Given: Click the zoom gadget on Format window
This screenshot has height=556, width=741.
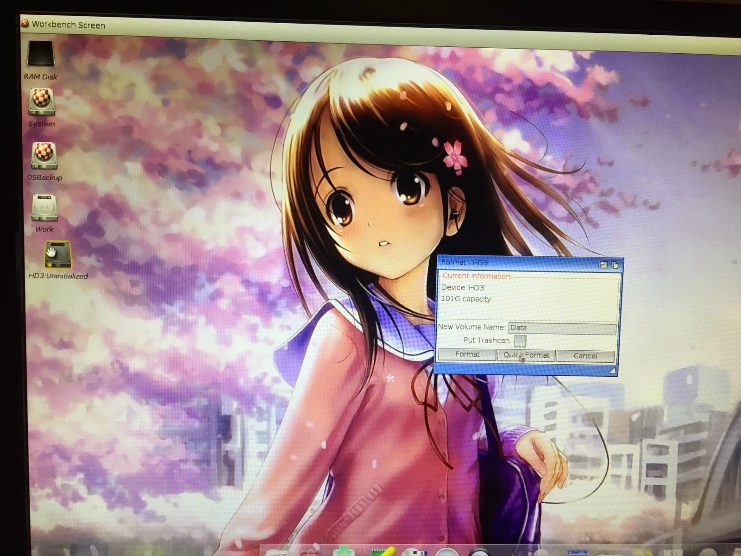Looking at the screenshot, I should click(x=604, y=265).
